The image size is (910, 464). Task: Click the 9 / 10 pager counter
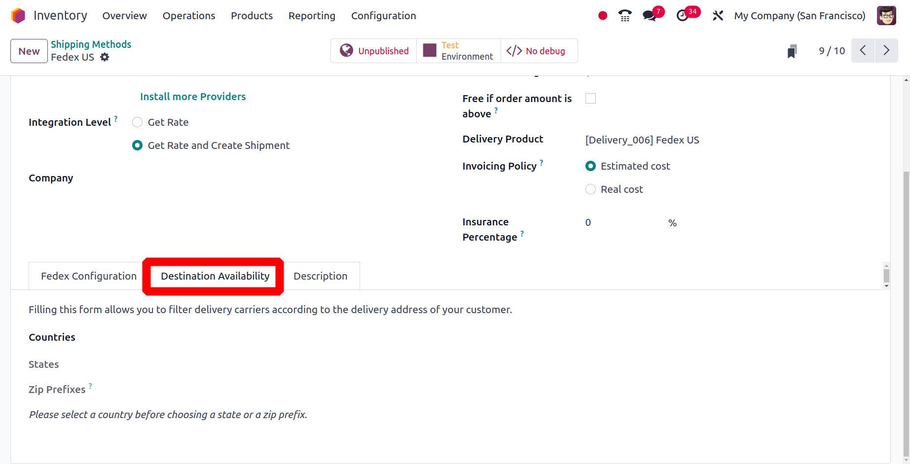click(832, 51)
